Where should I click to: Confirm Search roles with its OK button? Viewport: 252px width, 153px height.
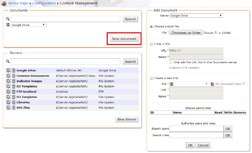pyautogui.click(x=228, y=135)
